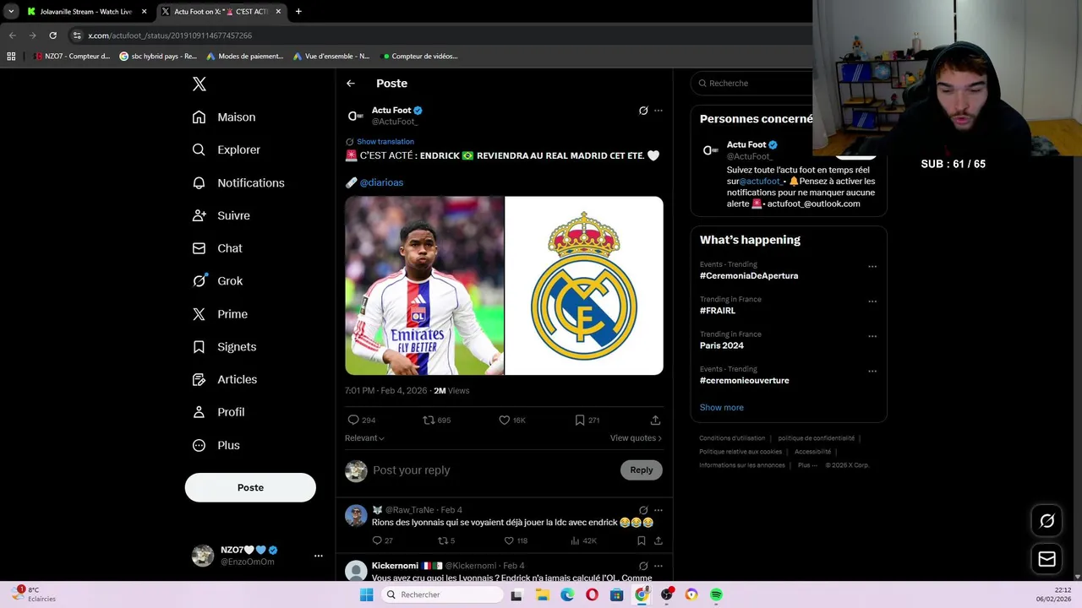Open Signets bookmarks

(224, 347)
